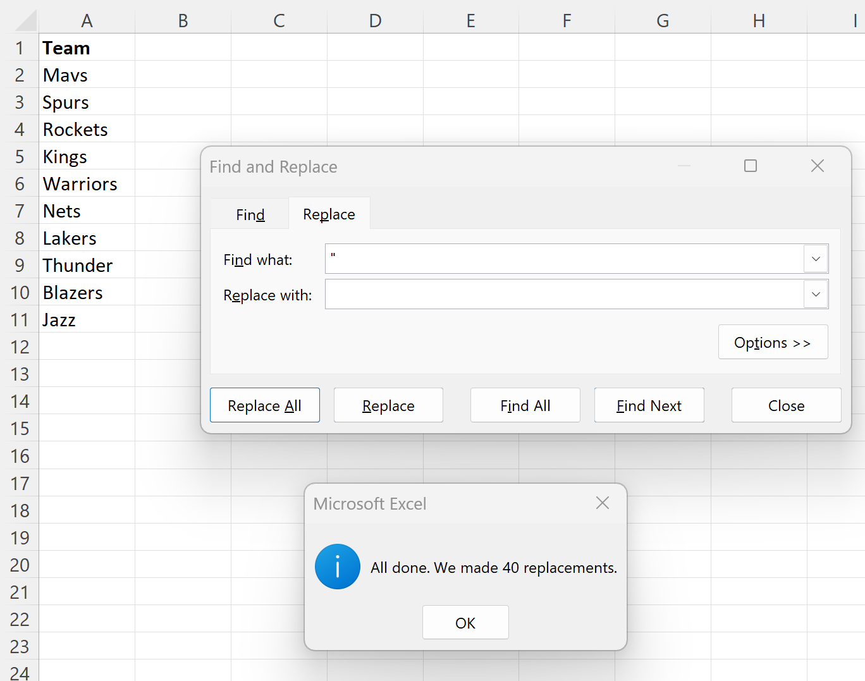Click the Spurs cell
The height and width of the screenshot is (681, 865).
click(87, 102)
